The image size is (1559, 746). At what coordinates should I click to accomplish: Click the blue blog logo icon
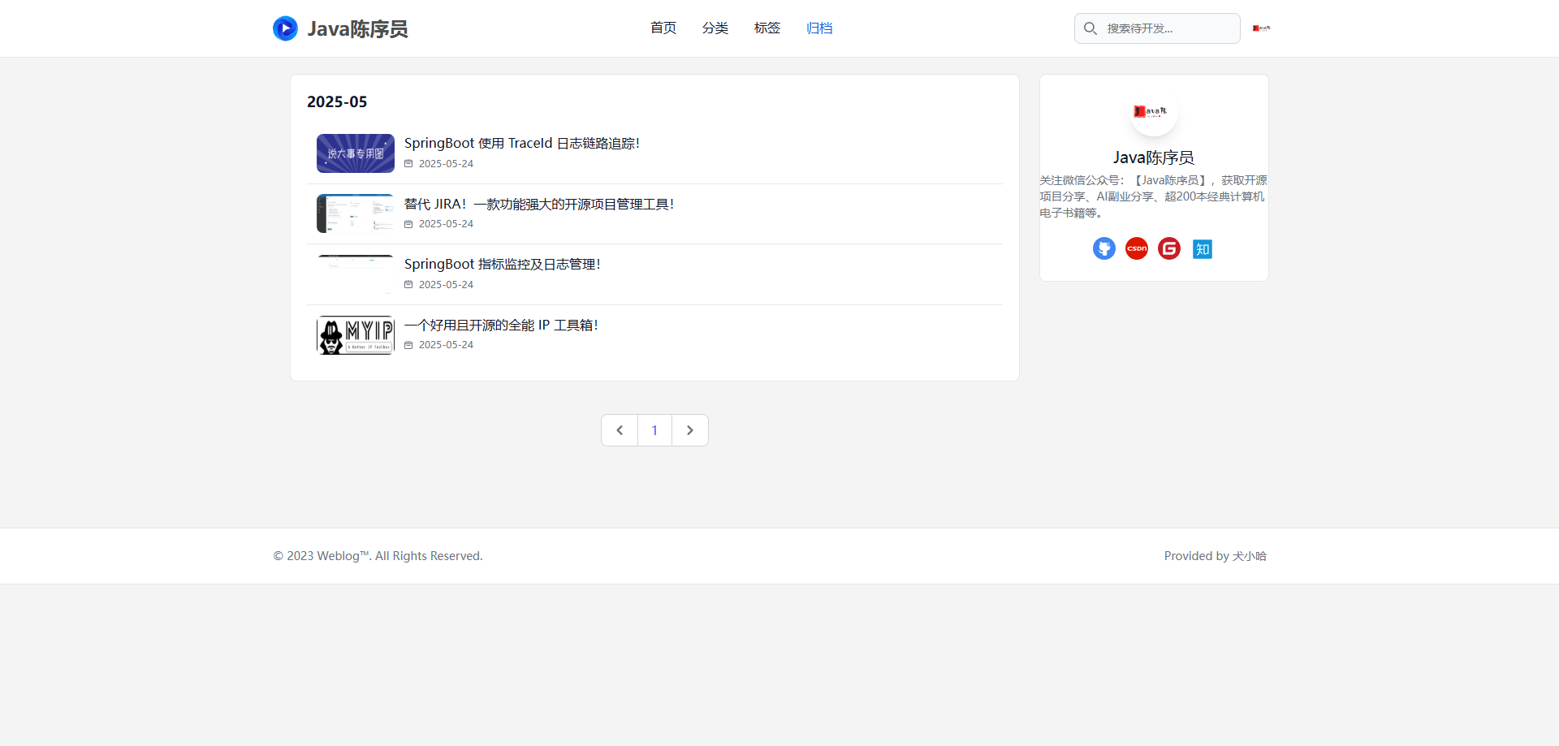(x=285, y=28)
